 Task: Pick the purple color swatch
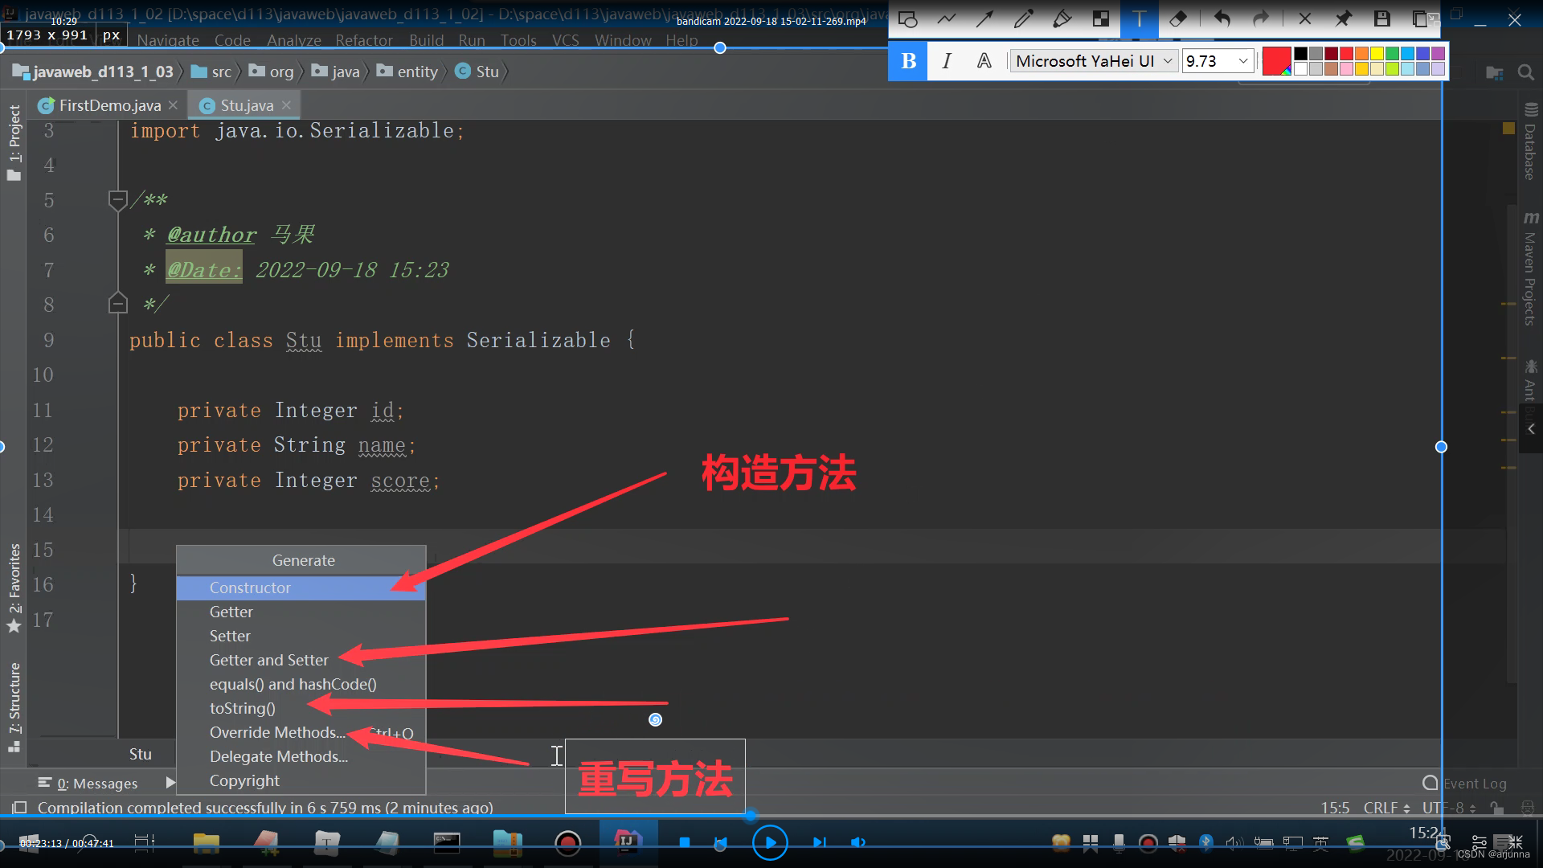1438,54
